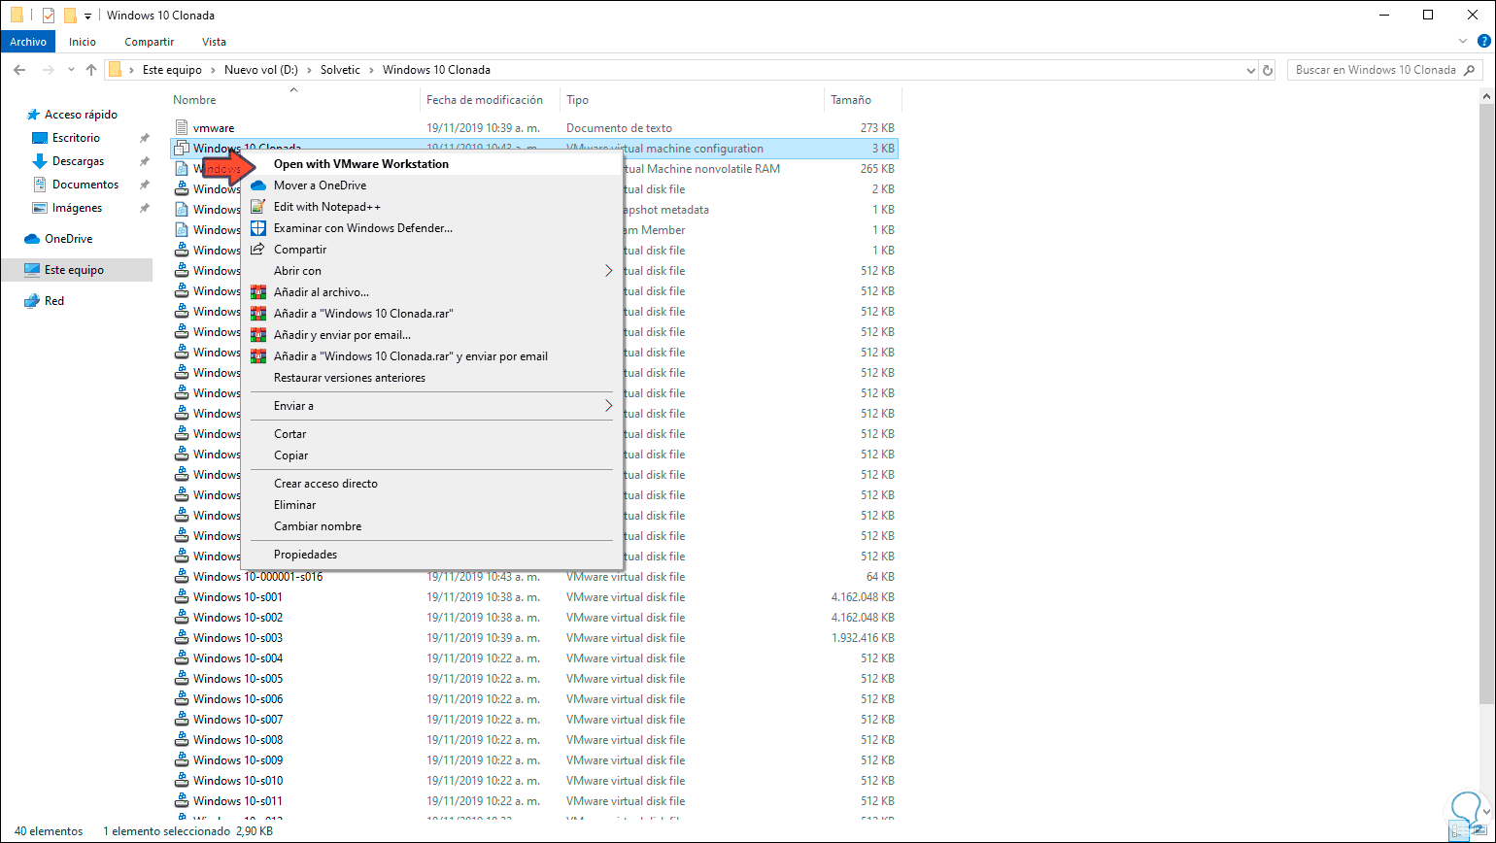Click the disk icon of Windows 10-s005

pyautogui.click(x=181, y=679)
